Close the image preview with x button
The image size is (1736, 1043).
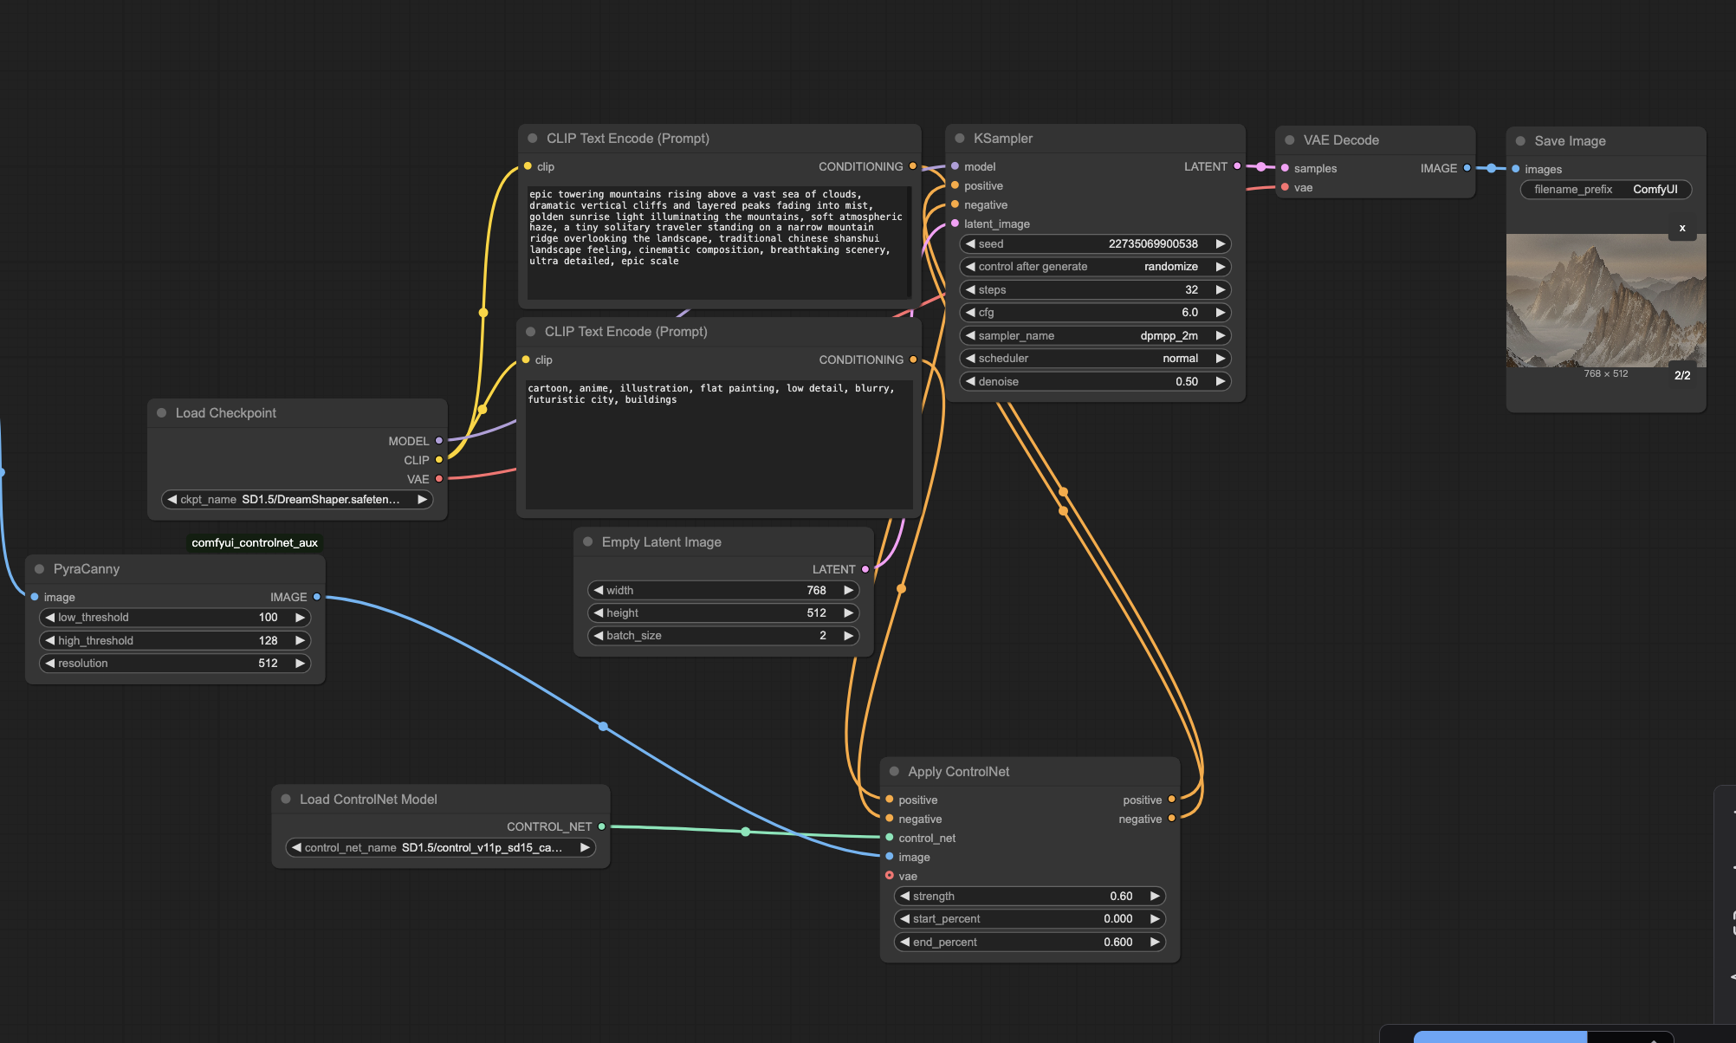[1681, 229]
